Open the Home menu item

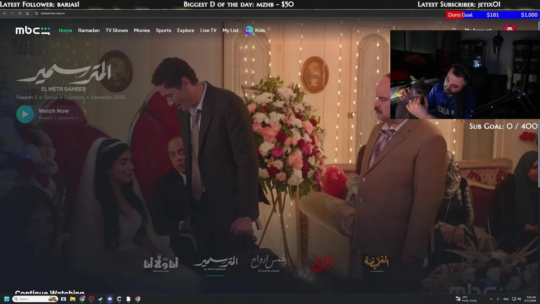[65, 30]
